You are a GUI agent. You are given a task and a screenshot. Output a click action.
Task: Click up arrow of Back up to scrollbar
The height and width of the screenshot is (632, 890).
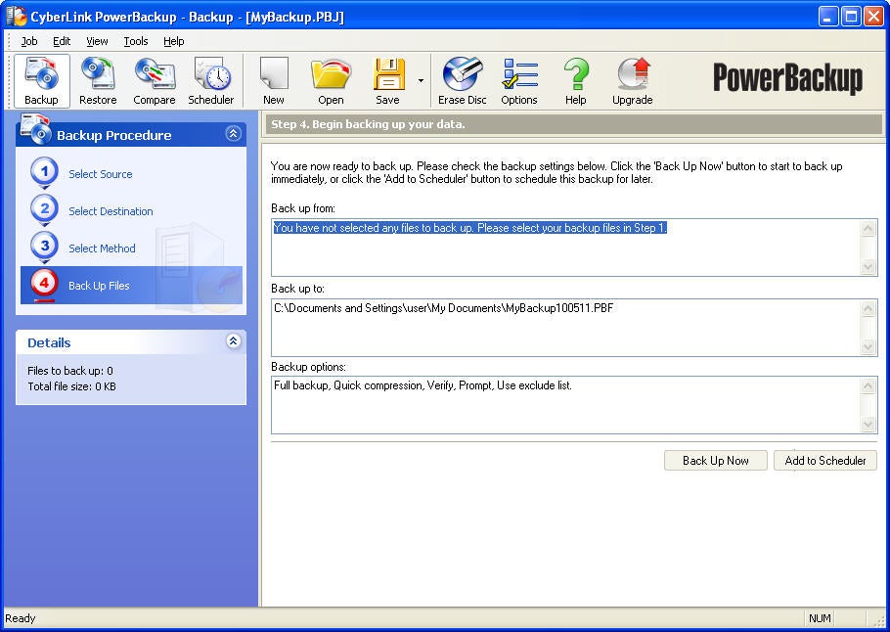coord(868,309)
